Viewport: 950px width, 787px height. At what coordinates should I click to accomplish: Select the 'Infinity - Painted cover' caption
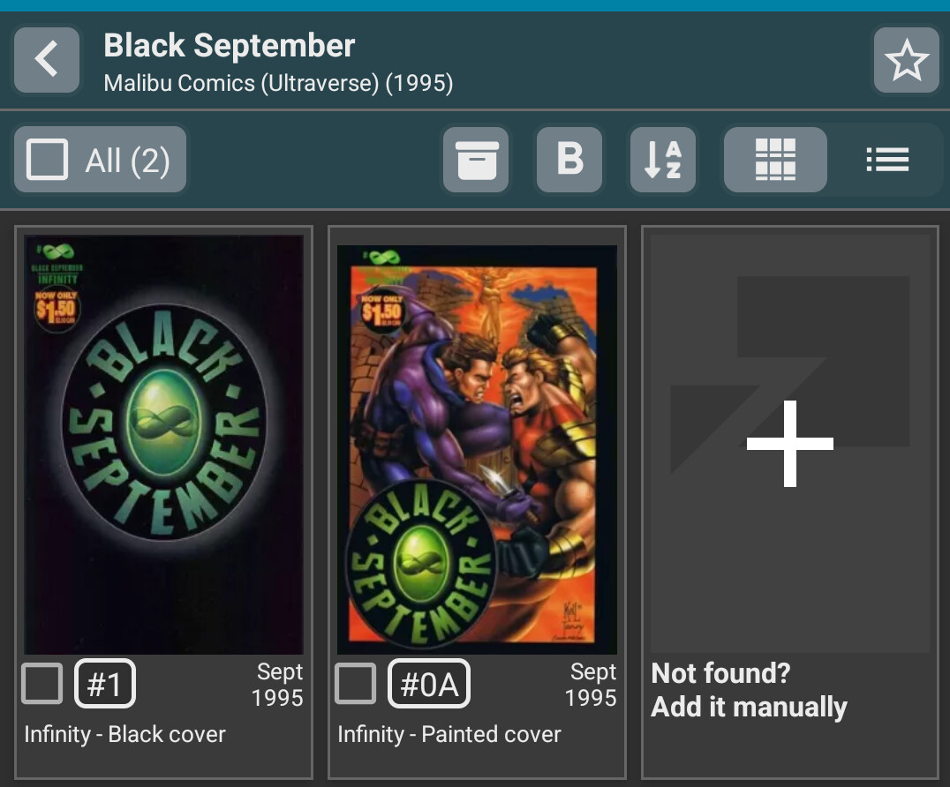(449, 734)
